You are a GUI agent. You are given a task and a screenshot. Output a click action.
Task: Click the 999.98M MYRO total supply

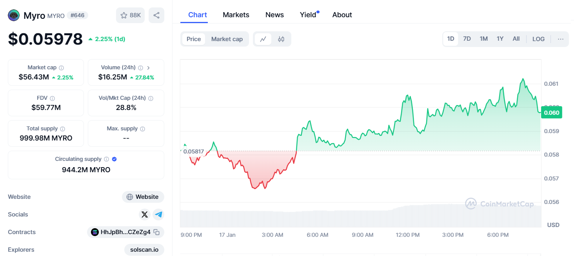coord(46,138)
